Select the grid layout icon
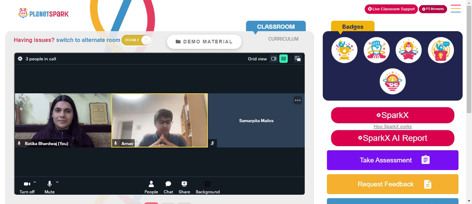The height and width of the screenshot is (204, 472). pyautogui.click(x=284, y=59)
